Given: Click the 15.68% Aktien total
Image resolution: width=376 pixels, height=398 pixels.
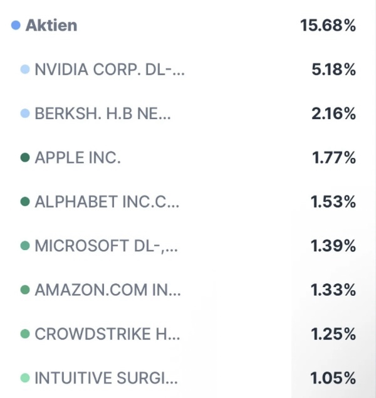Looking at the screenshot, I should pos(328,26).
